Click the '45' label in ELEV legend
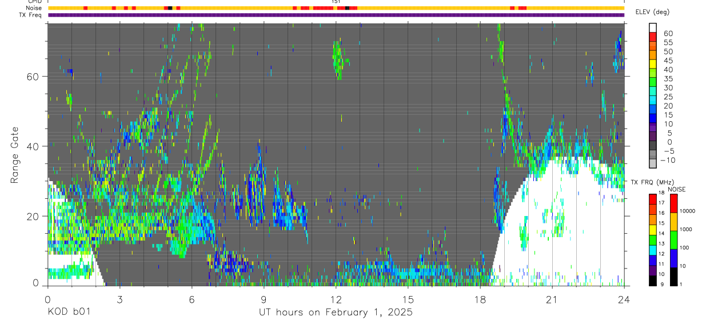The width and height of the screenshot is (702, 324). [x=668, y=61]
